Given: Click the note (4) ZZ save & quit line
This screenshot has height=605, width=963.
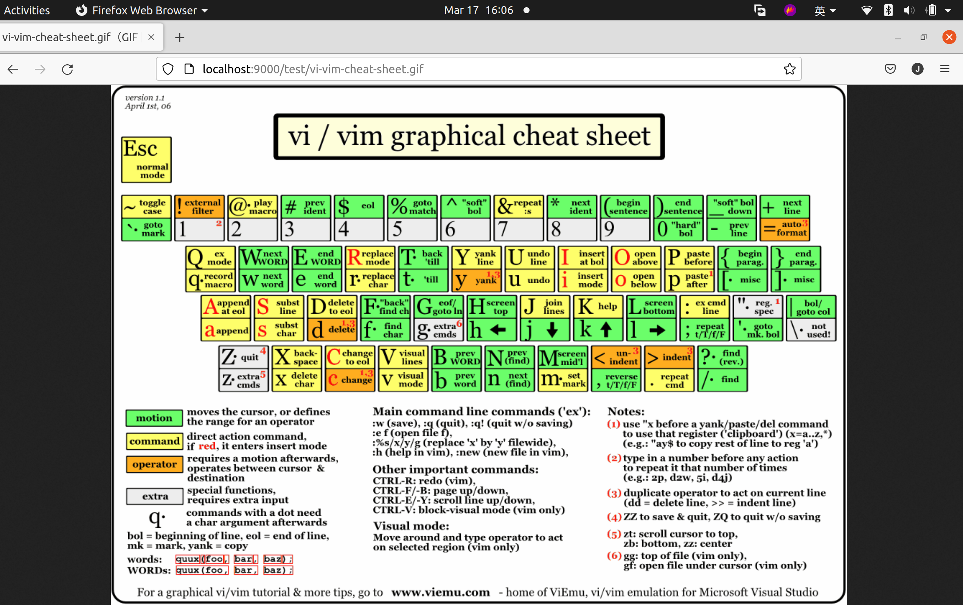Looking at the screenshot, I should (x=713, y=517).
